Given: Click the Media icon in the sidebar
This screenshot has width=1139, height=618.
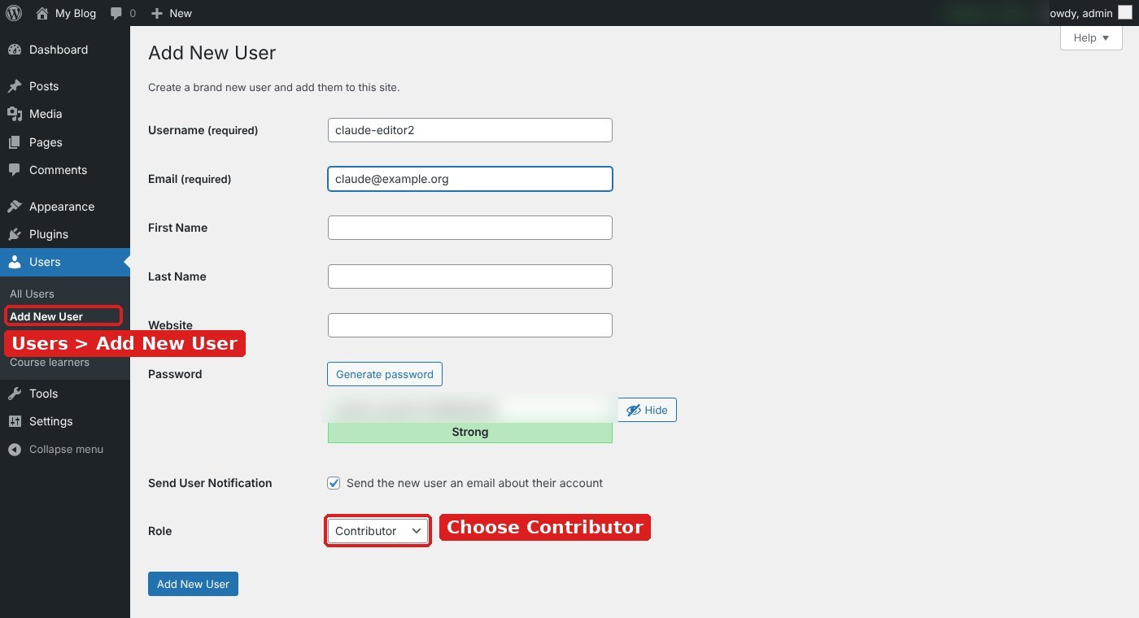Looking at the screenshot, I should coord(15,114).
